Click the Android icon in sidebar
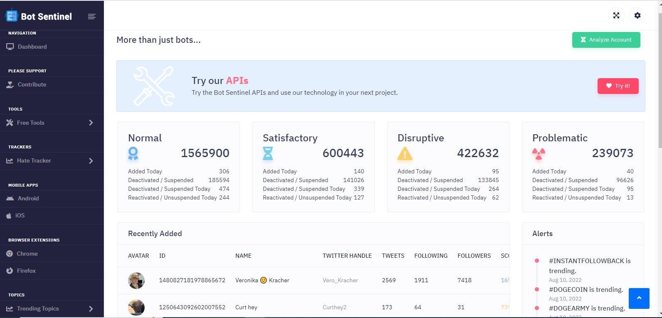Viewport: 662px width, 318px height. [10, 198]
